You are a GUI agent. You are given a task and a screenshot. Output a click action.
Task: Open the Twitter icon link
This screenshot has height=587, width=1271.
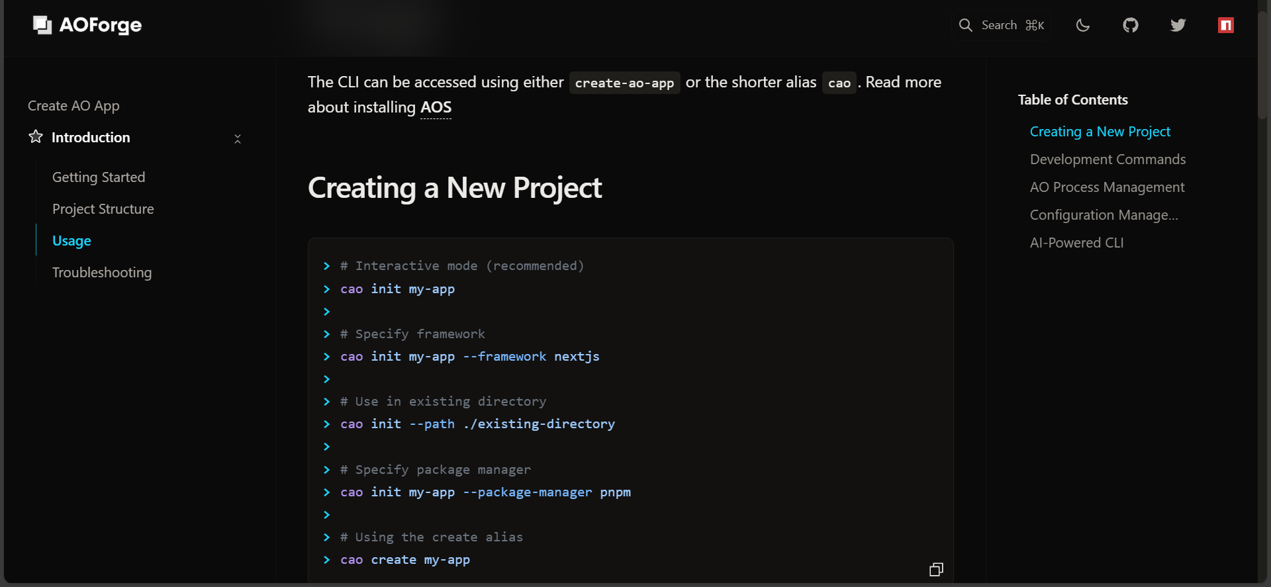pos(1178,25)
